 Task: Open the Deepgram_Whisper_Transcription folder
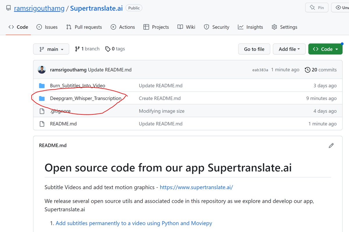click(86, 98)
